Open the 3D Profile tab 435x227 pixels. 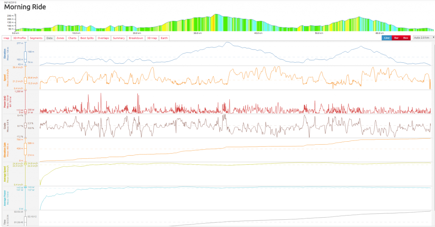[20, 38]
